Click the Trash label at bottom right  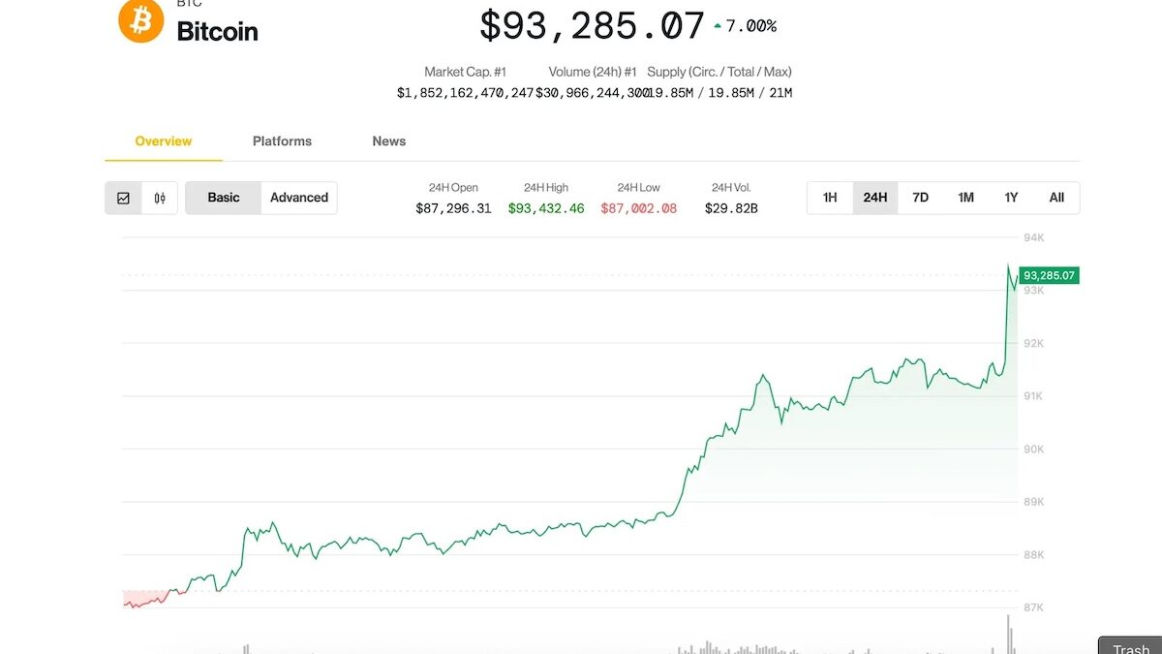tap(1131, 648)
